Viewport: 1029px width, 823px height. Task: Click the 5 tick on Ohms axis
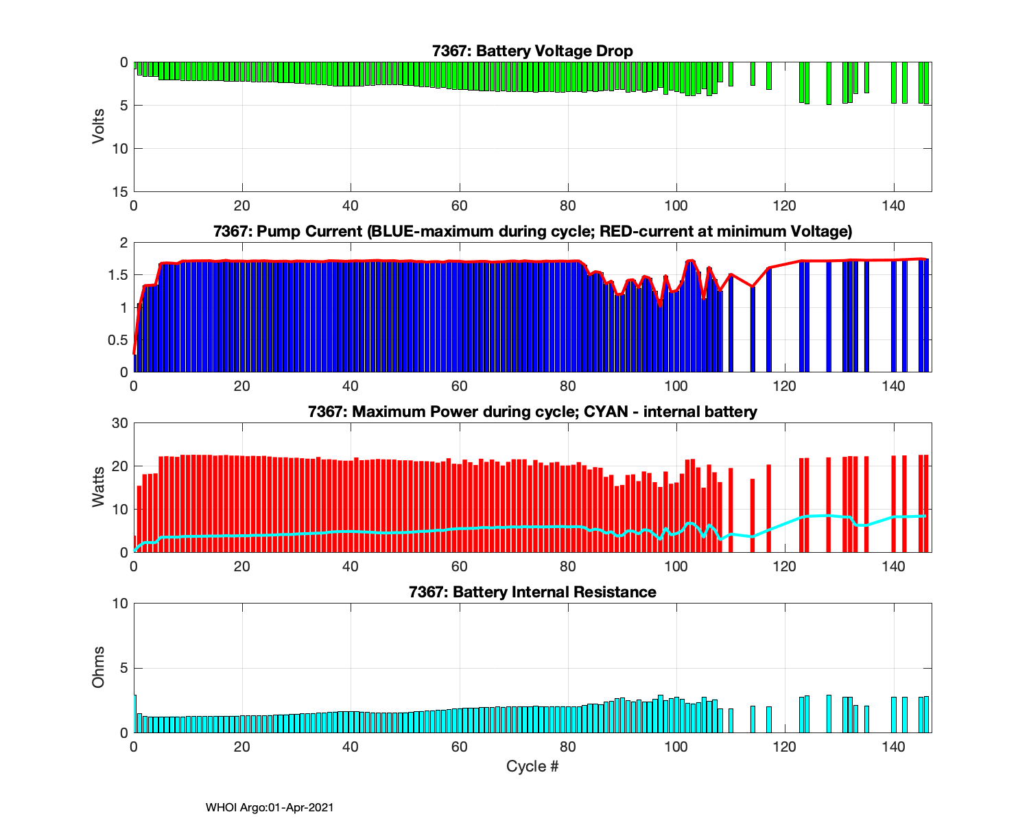124,668
